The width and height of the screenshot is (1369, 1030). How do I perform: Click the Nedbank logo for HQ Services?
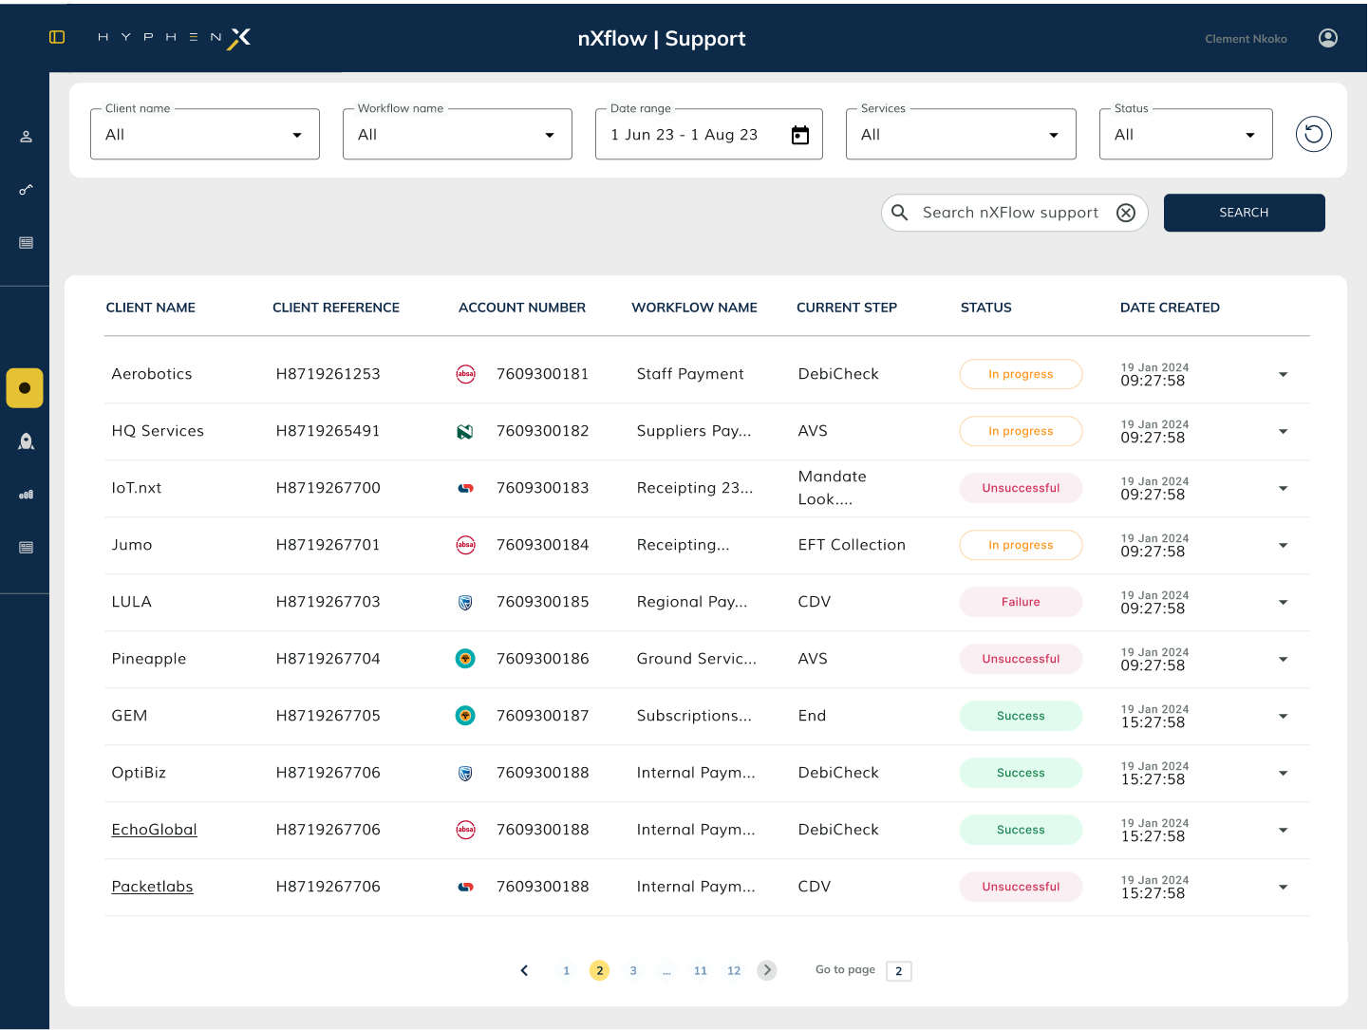coord(465,431)
